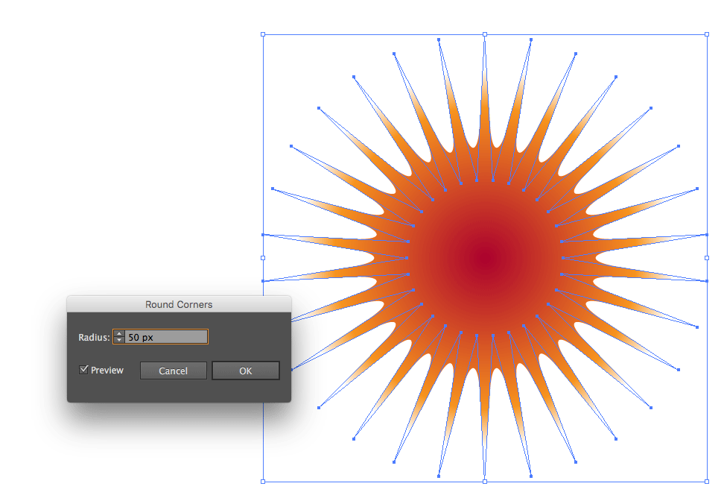Click the Radius up stepper arrow
This screenshot has width=724, height=495.
(x=119, y=333)
